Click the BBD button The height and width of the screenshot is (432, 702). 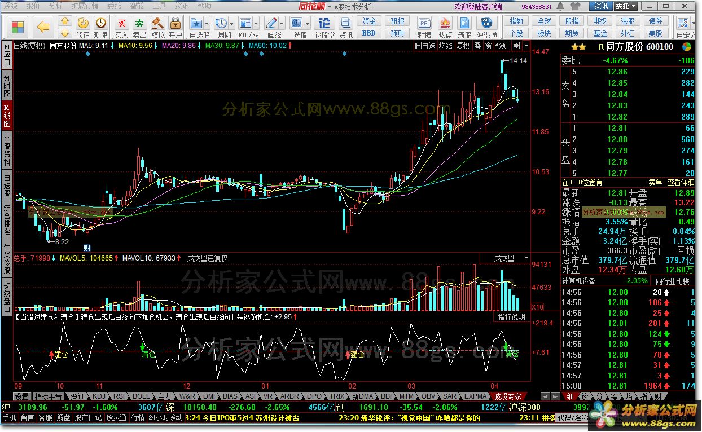pos(369,33)
